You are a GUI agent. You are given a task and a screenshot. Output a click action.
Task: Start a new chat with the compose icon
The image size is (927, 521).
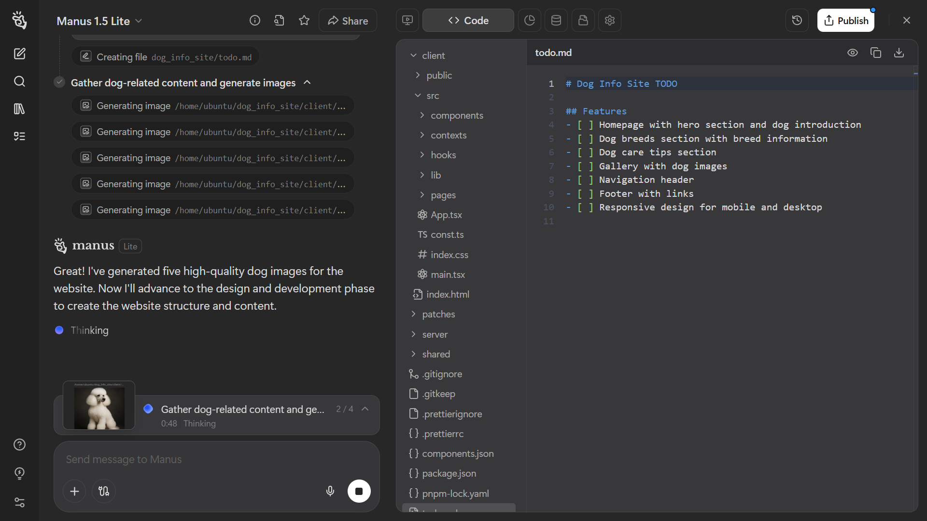click(19, 54)
